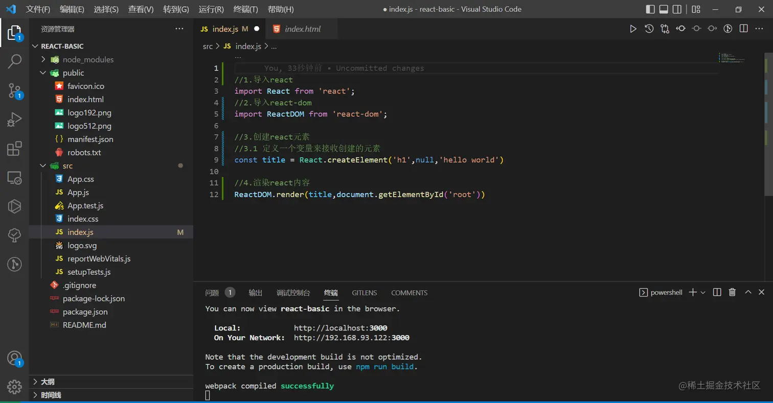Open the Extensions view
The height and width of the screenshot is (403, 773).
click(x=14, y=149)
